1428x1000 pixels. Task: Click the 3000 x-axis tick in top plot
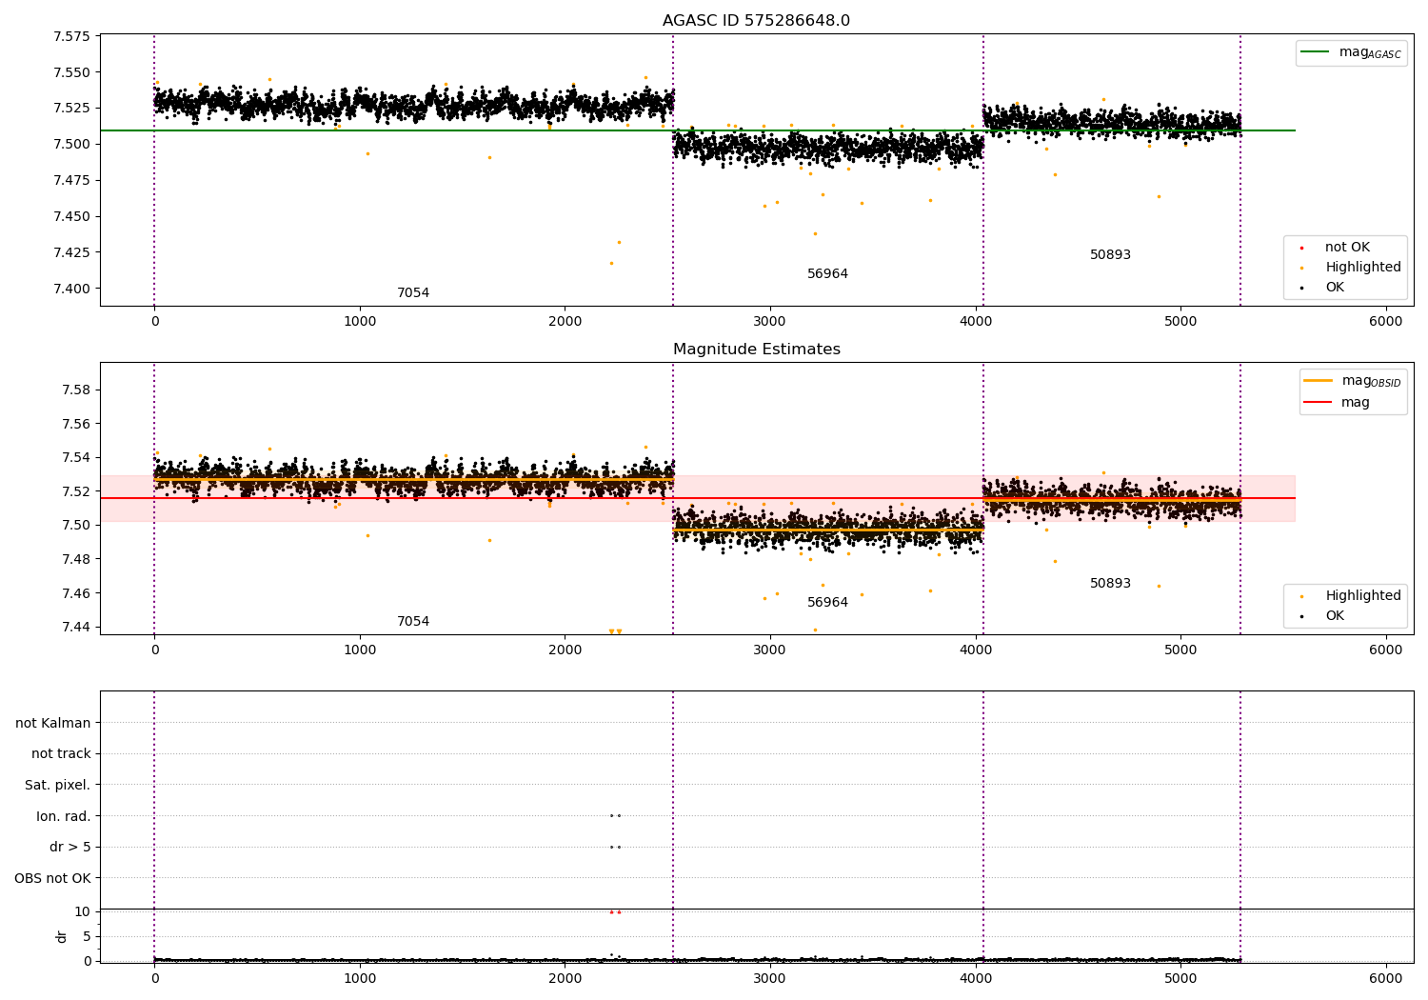pos(769,322)
